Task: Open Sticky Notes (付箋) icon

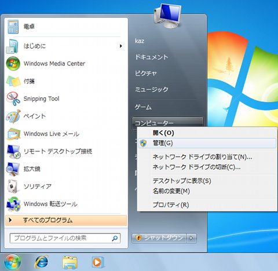Action: click(x=13, y=81)
